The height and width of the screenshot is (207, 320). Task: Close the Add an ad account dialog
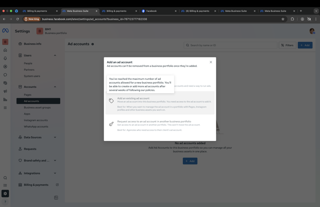211,62
